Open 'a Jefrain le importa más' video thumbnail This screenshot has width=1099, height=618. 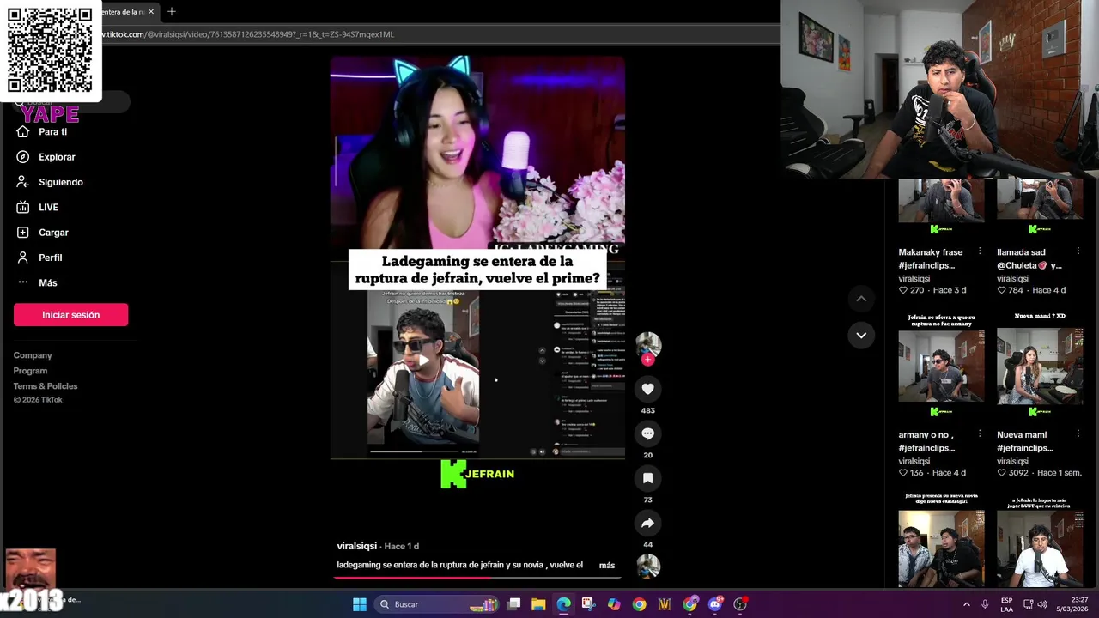point(1040,541)
